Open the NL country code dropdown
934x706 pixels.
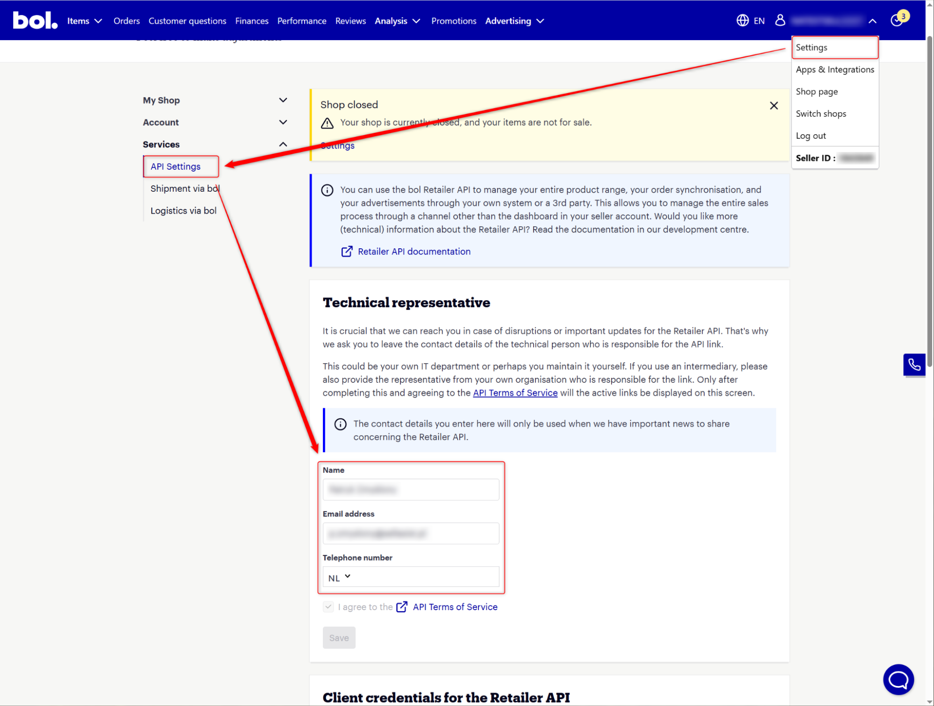[x=339, y=577]
